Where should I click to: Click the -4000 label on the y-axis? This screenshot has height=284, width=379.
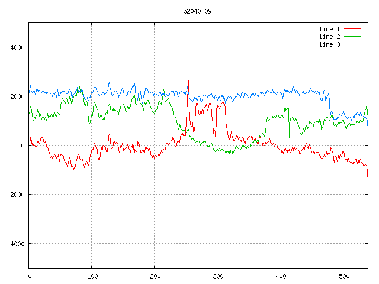15,244
